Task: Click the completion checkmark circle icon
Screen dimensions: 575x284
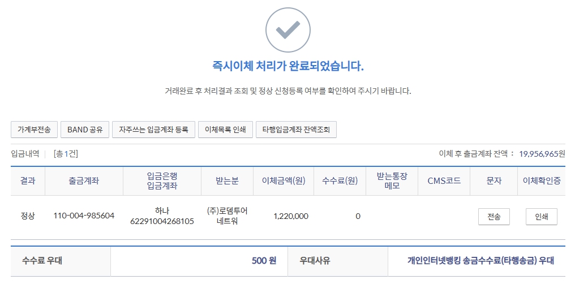Action: coord(287,30)
